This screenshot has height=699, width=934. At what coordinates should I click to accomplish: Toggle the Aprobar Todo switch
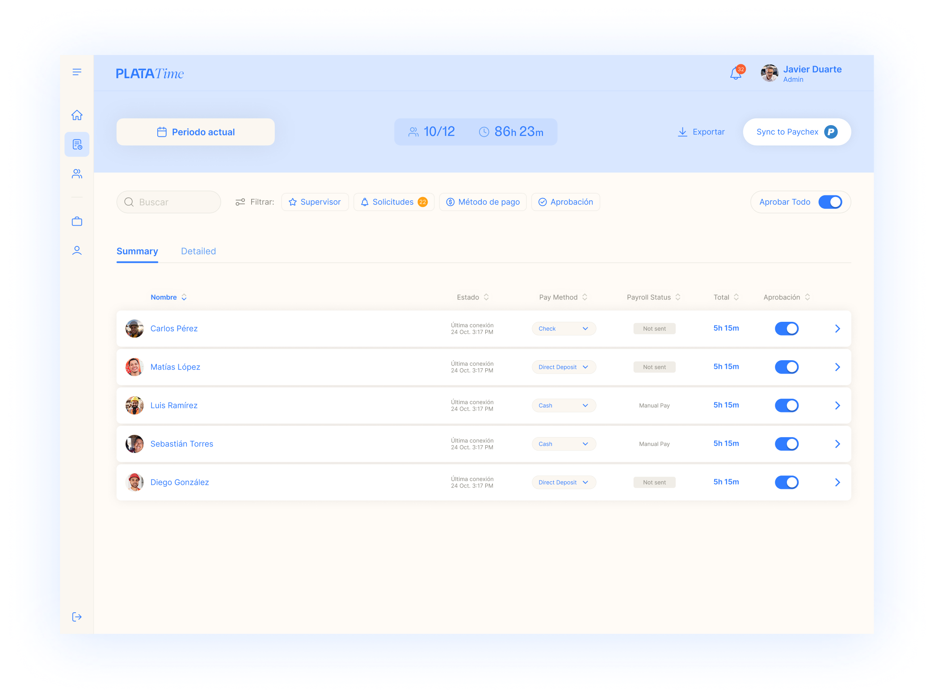tap(830, 202)
